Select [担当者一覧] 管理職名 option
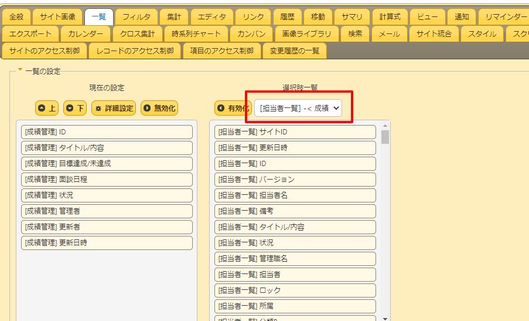Viewport: 529px width, 321px height. (x=295, y=259)
